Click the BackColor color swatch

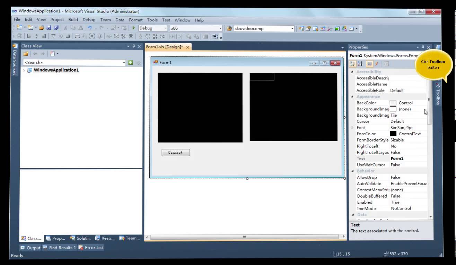(393, 103)
